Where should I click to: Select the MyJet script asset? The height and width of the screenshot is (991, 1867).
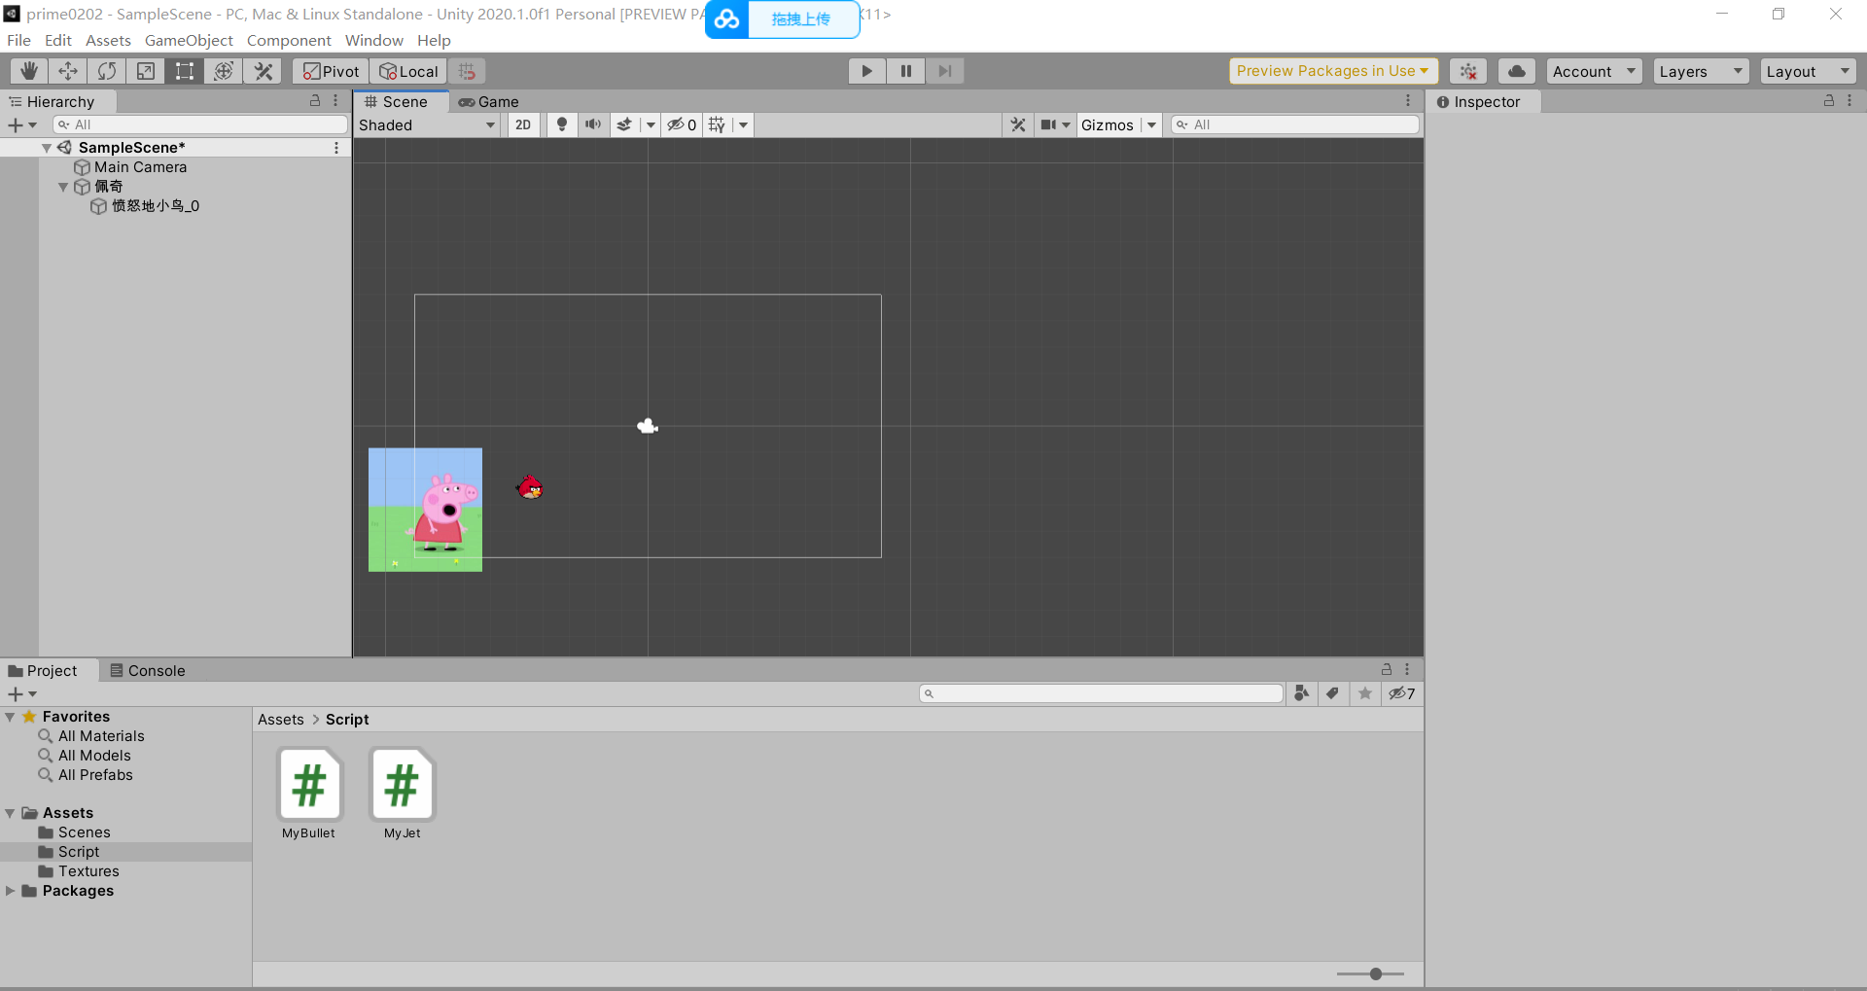point(403,794)
